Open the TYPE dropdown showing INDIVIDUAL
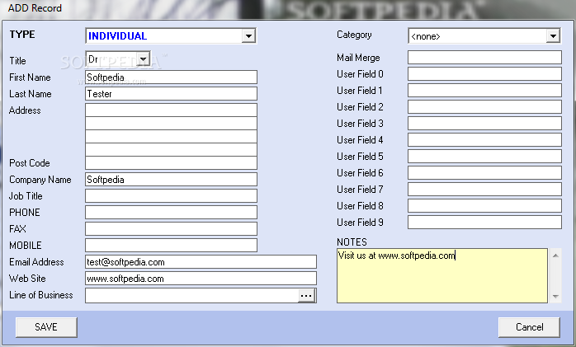 pyautogui.click(x=171, y=36)
